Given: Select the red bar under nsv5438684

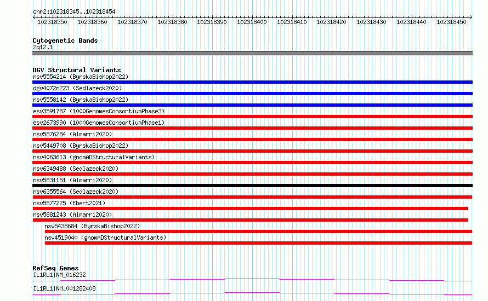Looking at the screenshot, I should click(258, 231).
